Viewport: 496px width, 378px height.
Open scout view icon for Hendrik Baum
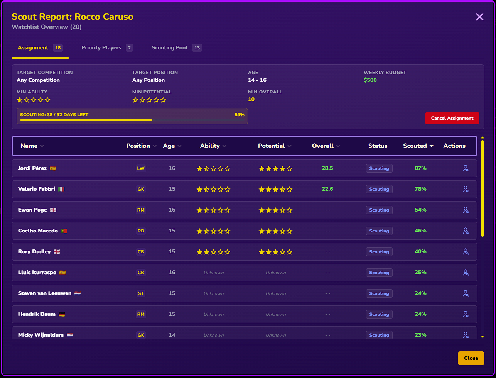[466, 314]
